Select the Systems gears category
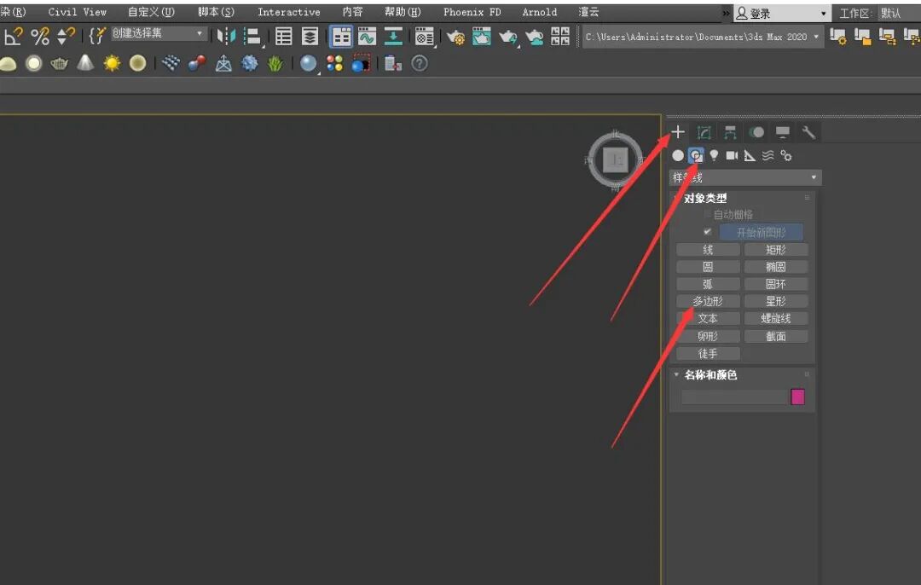The image size is (921, 585). pos(786,156)
